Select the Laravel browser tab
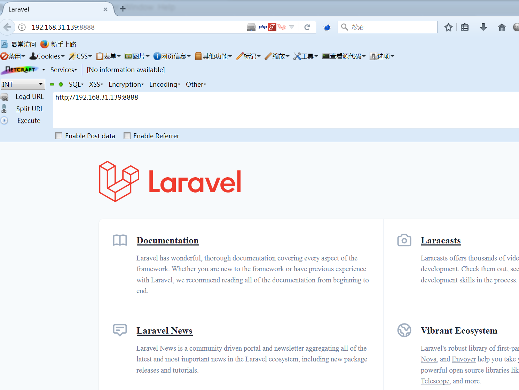This screenshot has height=390, width=519. pyautogui.click(x=52, y=9)
